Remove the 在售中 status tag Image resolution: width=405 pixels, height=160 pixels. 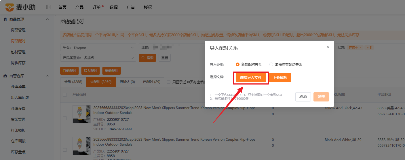click(x=361, y=48)
